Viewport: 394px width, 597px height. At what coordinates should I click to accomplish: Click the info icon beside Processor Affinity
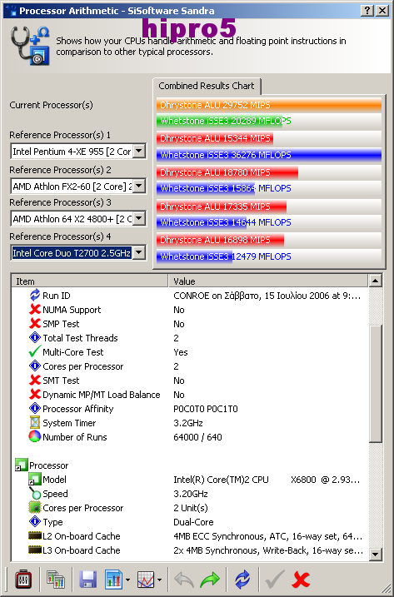click(x=35, y=408)
